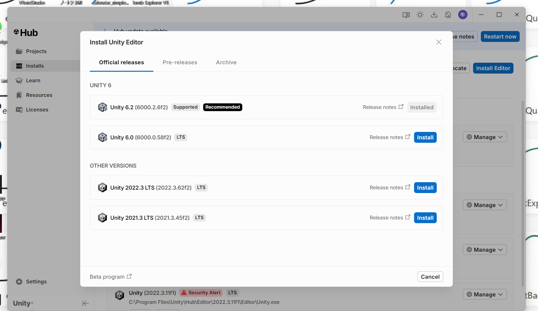The width and height of the screenshot is (538, 311).
Task: Open the Hub manual book icon
Action: (x=406, y=15)
